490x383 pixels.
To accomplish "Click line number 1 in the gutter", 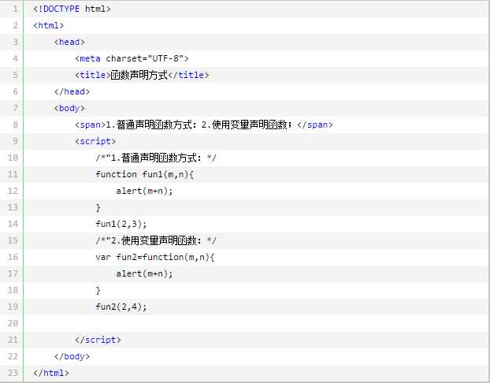I will (15, 9).
